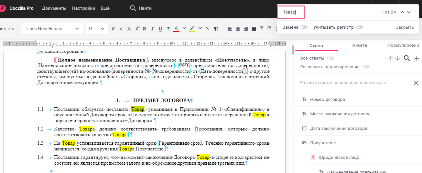Toggle paragraph marks display
Screen dimensions: 422x173
click(216, 29)
